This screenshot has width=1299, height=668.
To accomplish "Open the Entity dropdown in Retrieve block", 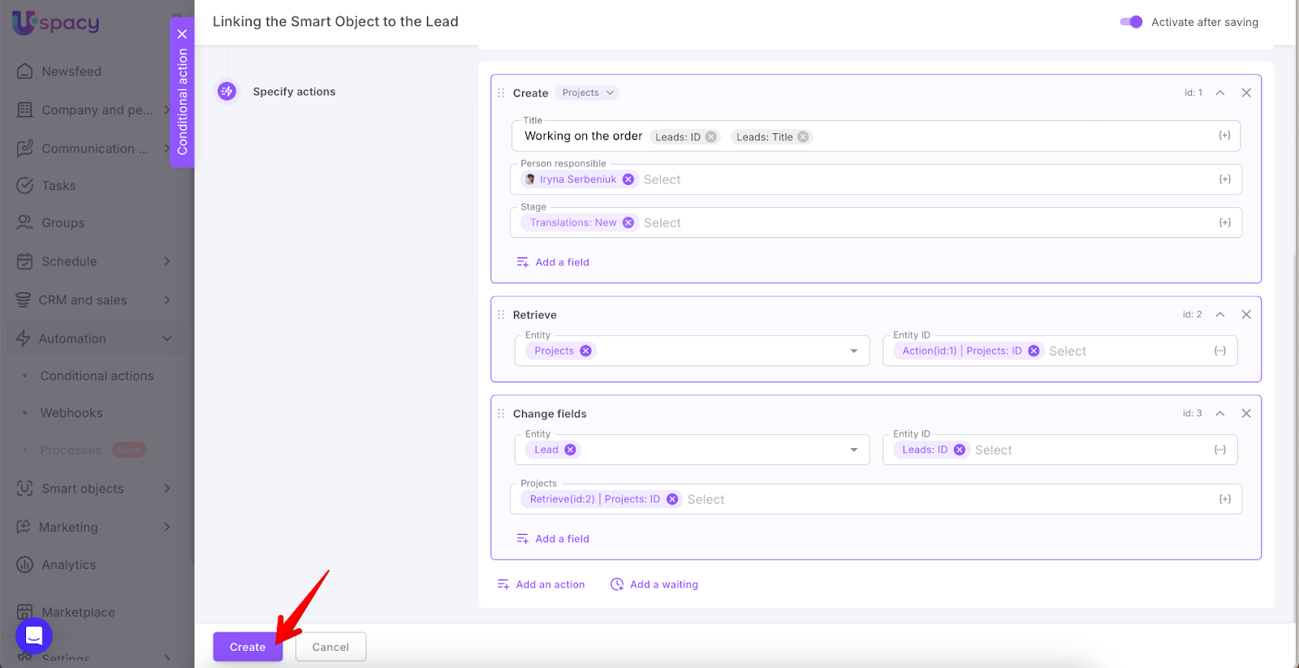I will click(x=853, y=351).
